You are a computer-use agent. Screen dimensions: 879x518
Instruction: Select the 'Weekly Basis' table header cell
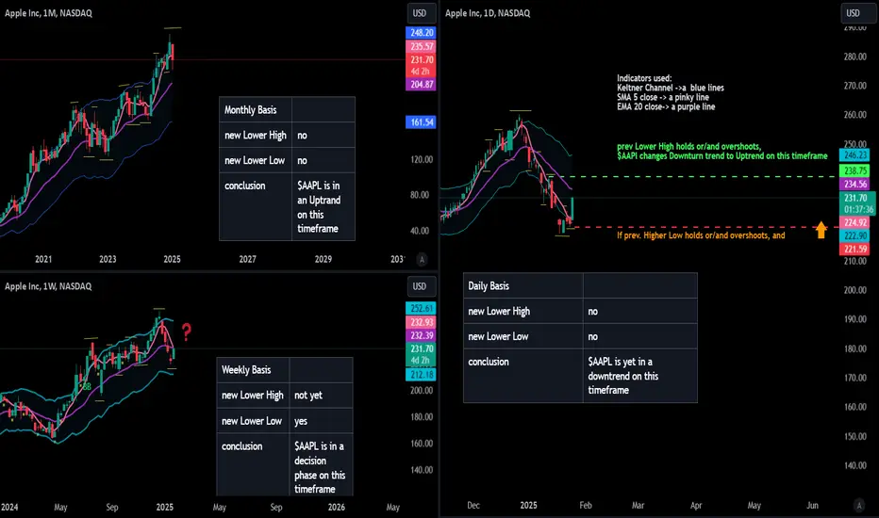point(254,369)
